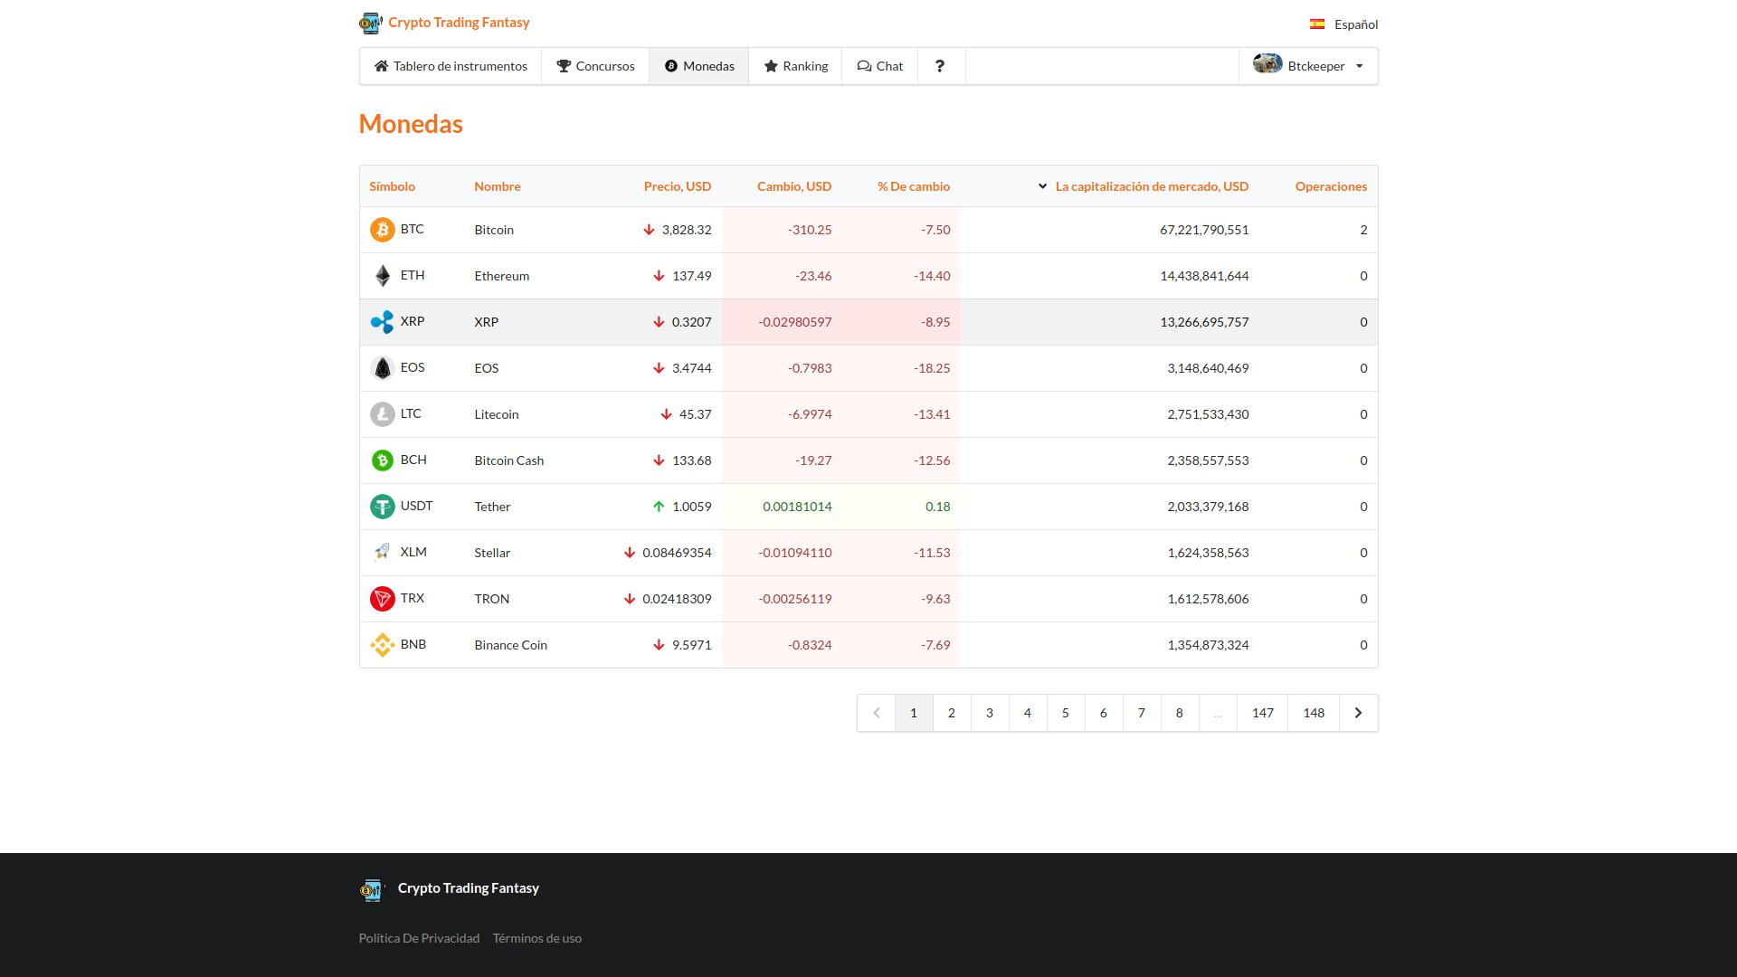Click the Ethereum diamond icon
The image size is (1737, 977).
click(x=382, y=276)
